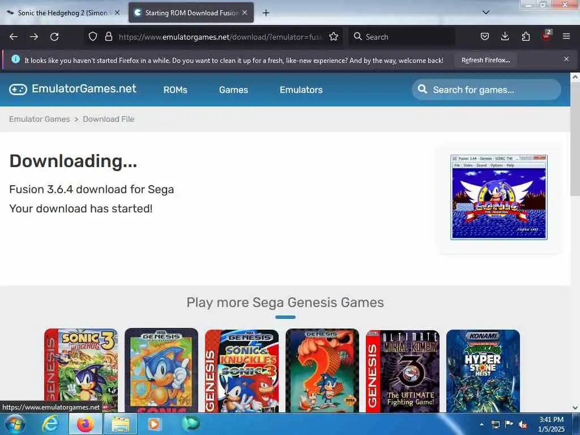Open the ROMs menu item
The height and width of the screenshot is (435, 580).
pos(176,90)
